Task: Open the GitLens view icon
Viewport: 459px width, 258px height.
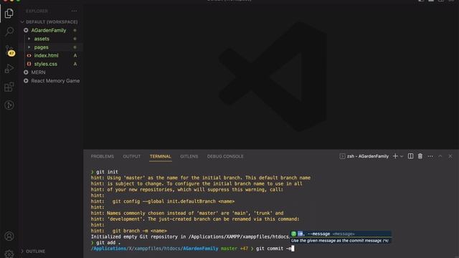Action: (9, 105)
